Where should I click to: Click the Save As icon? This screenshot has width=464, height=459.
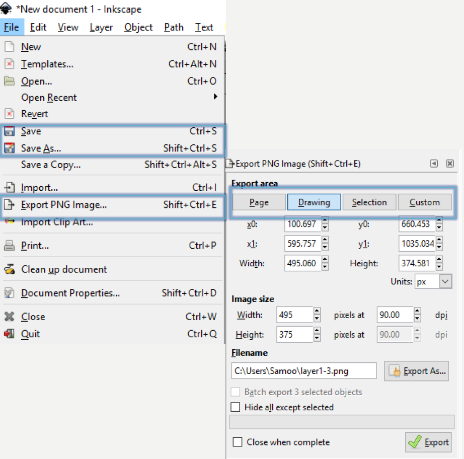point(9,147)
